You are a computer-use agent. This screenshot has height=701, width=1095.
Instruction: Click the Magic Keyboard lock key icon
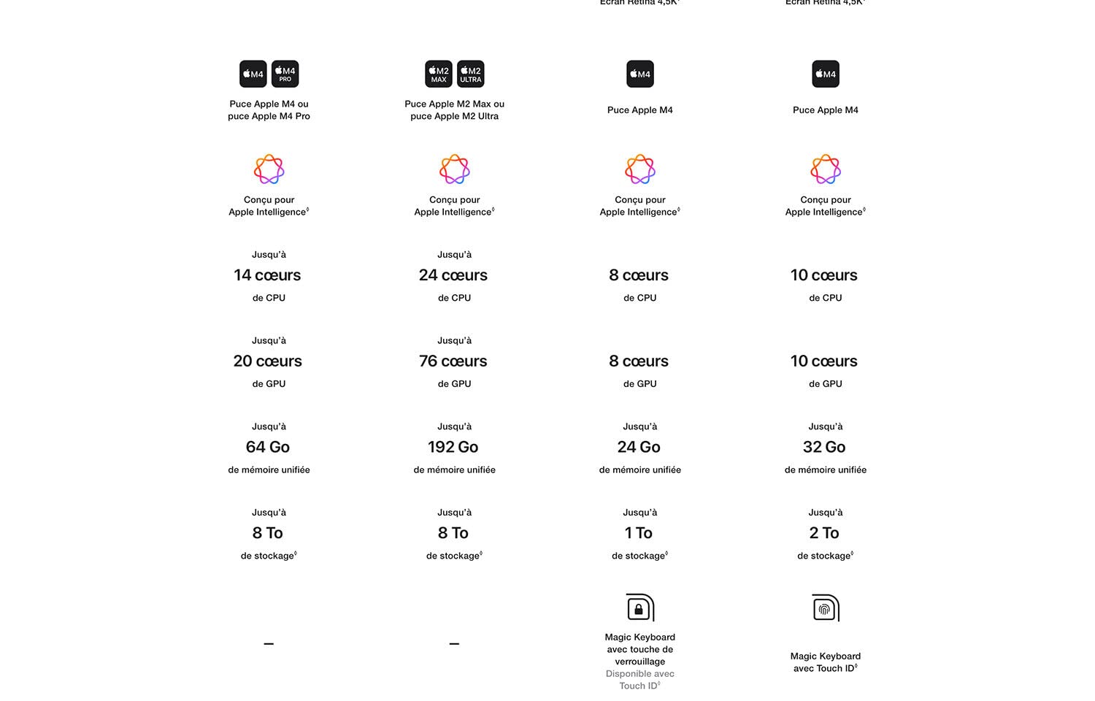(x=640, y=608)
